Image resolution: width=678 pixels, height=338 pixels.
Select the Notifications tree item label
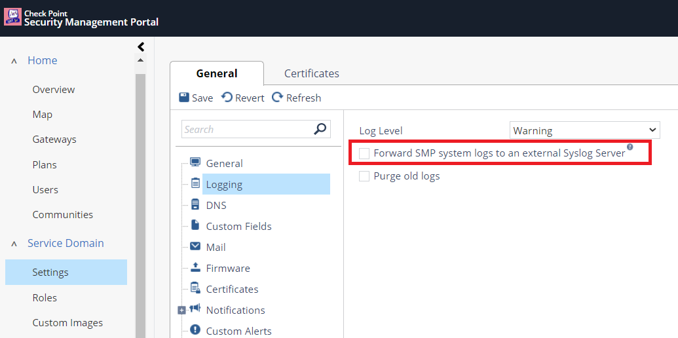click(236, 310)
